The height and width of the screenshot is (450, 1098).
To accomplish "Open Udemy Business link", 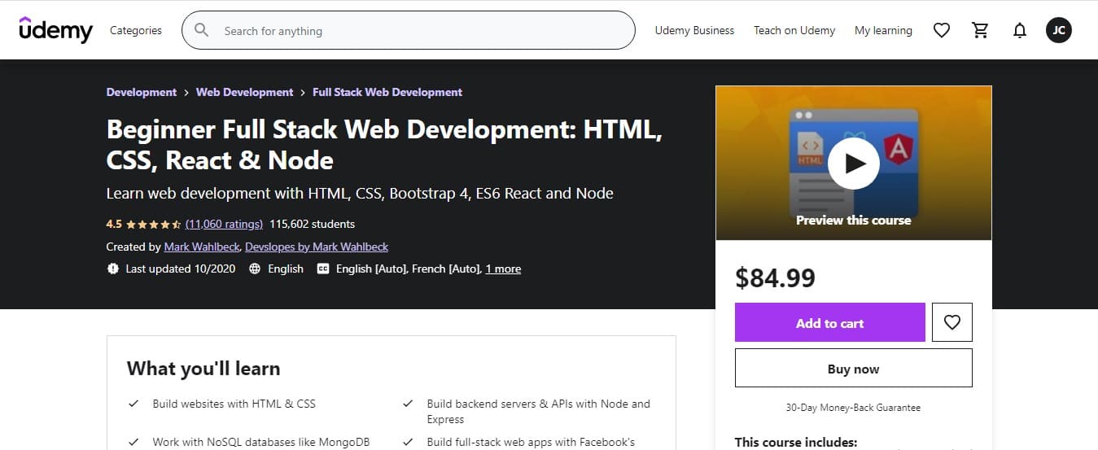I will tap(694, 30).
